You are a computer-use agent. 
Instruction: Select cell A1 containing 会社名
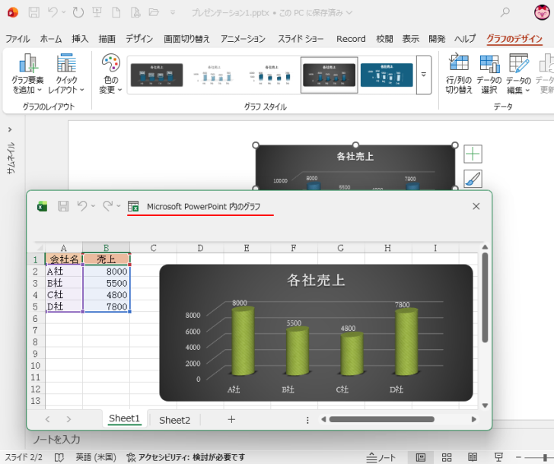coord(64,259)
